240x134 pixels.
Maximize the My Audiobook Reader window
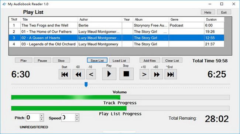pyautogui.click(x=222, y=4)
